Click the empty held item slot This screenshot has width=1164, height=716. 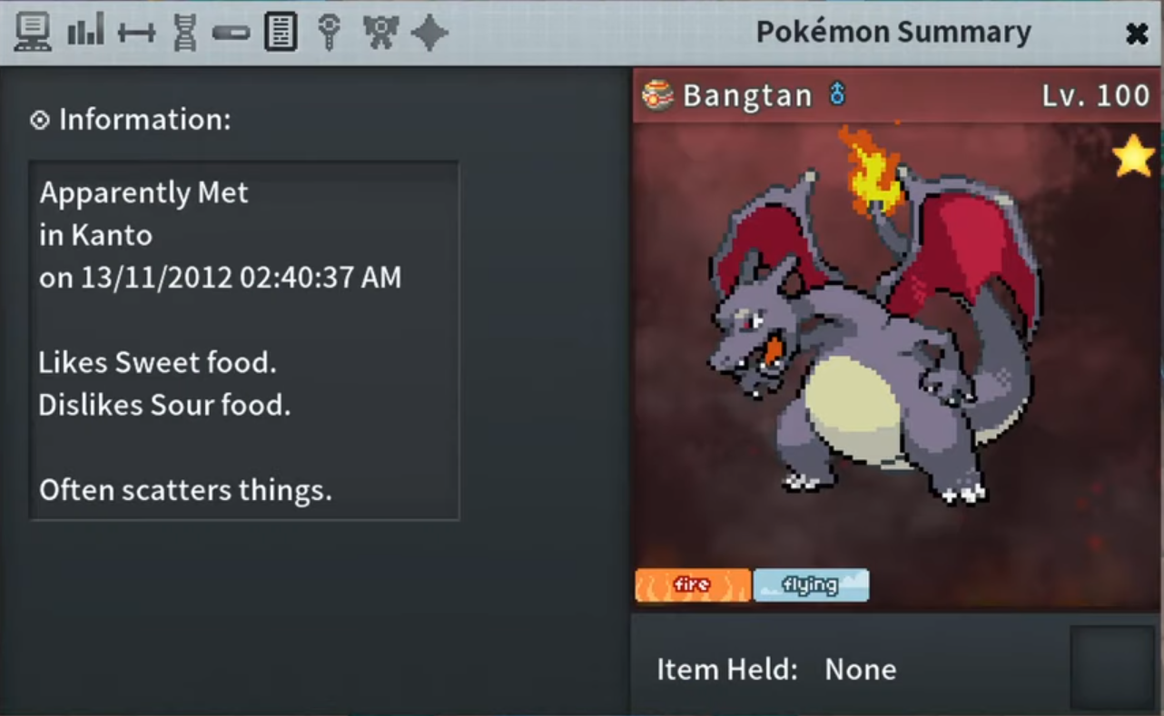click(1112, 667)
